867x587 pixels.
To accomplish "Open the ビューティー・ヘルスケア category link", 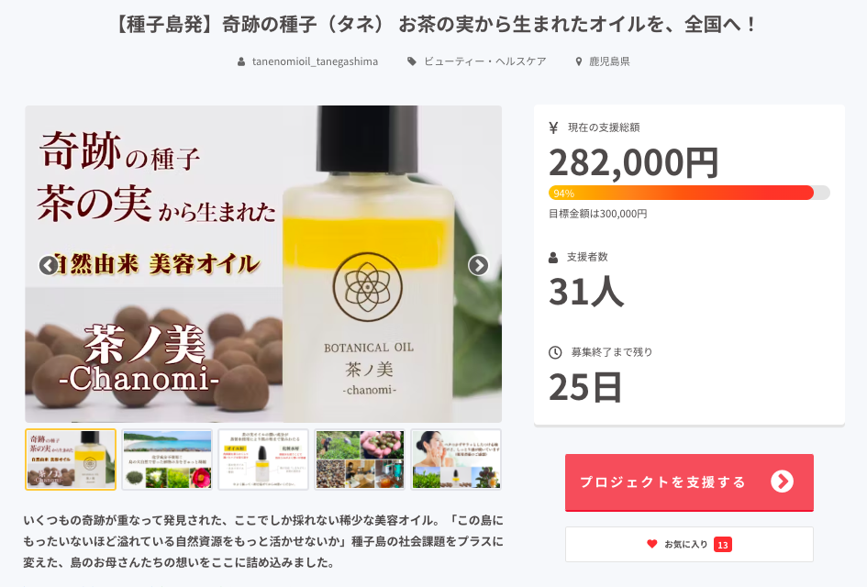I will 485,61.
